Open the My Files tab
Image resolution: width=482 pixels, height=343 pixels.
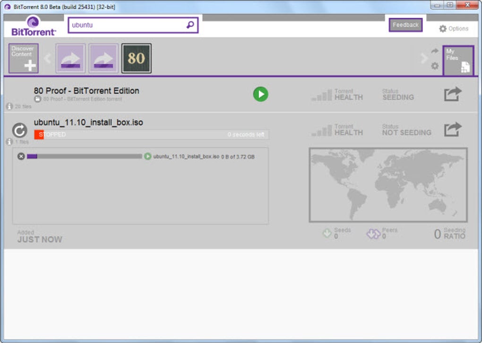pyautogui.click(x=458, y=60)
